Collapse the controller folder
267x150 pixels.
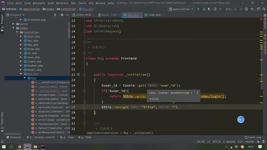[17, 32]
